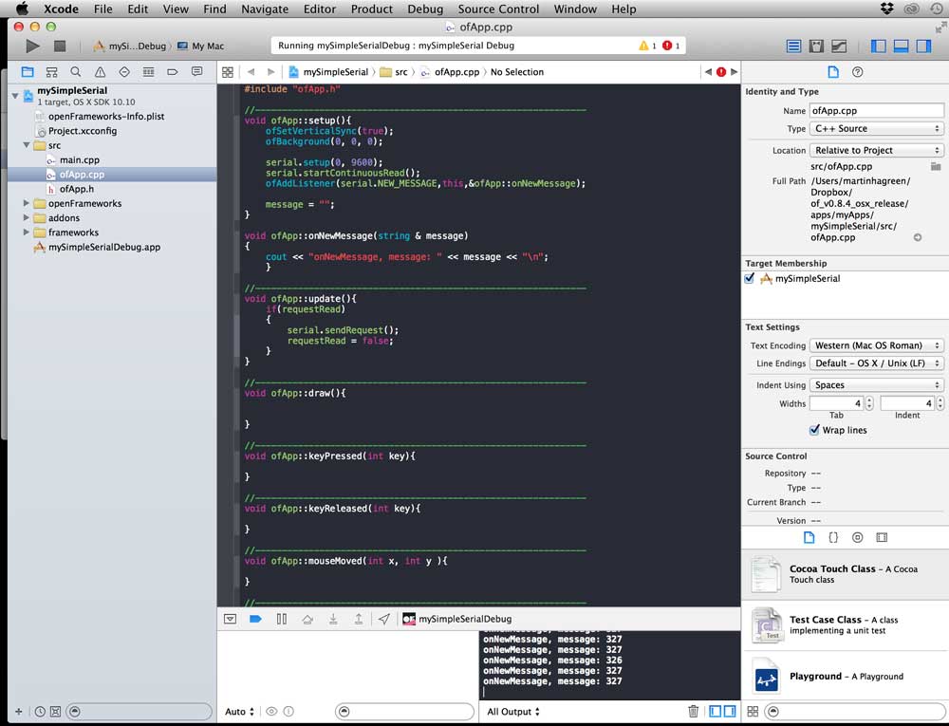Show the Code Snippet library
The image size is (949, 726).
[833, 537]
